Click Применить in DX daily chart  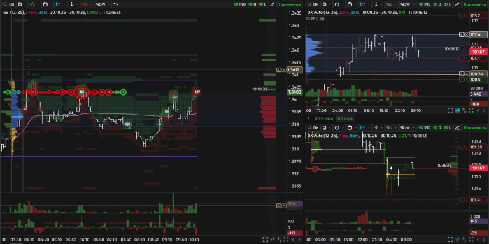tap(474, 4)
